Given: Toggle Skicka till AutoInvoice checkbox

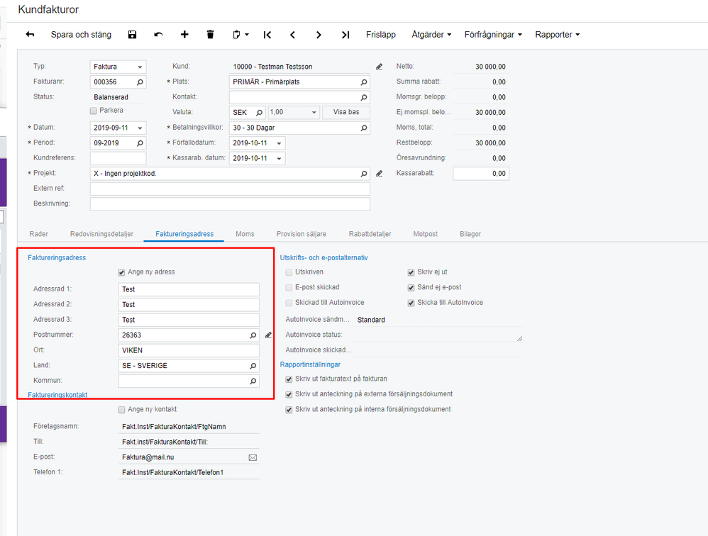Looking at the screenshot, I should [411, 303].
